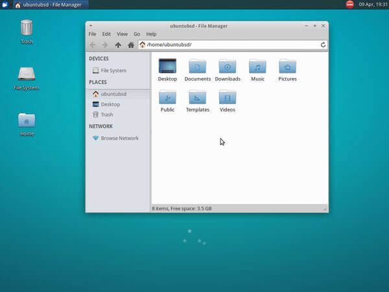The image size is (389, 292).
Task: Select the Pictures folder
Action: coord(287,67)
